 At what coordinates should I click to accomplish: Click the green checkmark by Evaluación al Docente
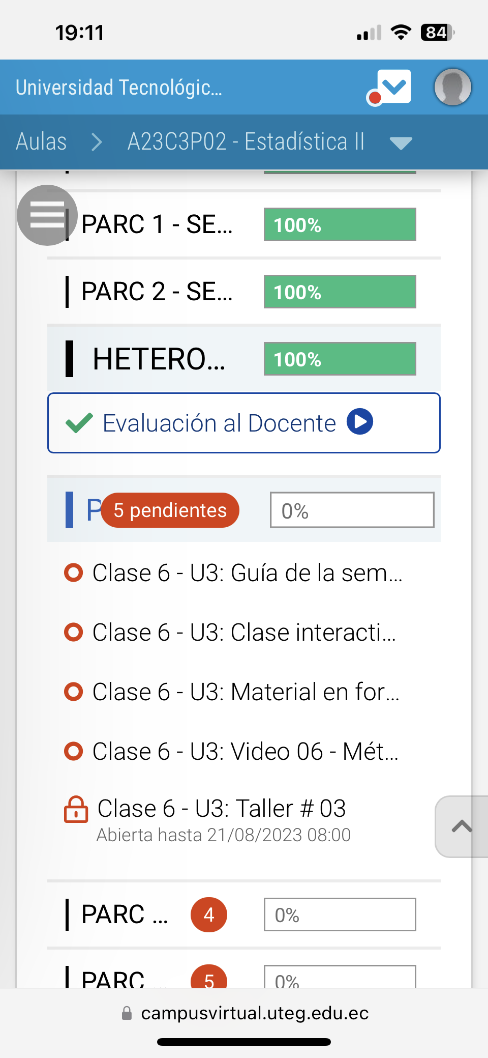click(x=79, y=423)
